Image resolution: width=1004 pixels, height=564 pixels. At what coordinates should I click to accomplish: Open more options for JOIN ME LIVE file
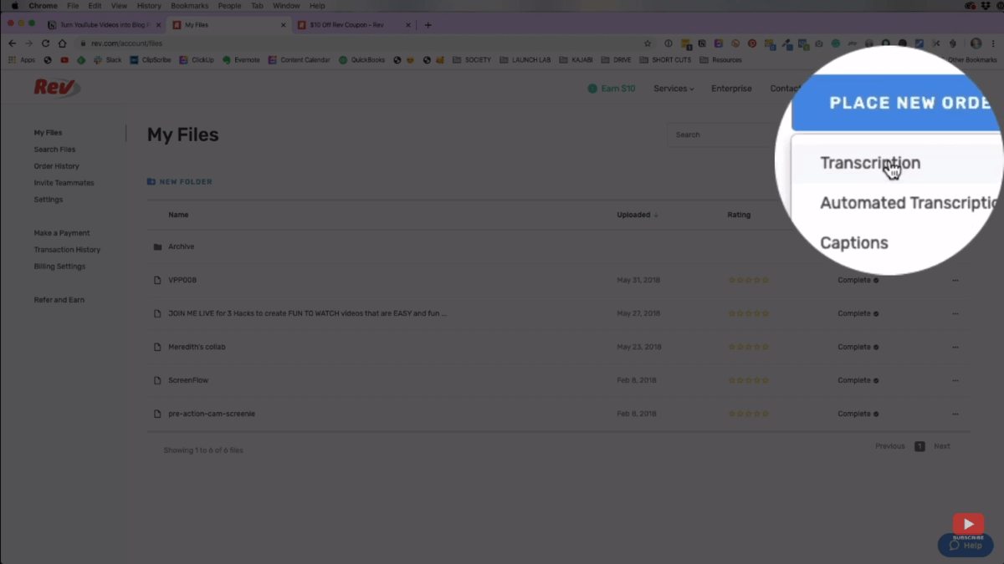(955, 313)
